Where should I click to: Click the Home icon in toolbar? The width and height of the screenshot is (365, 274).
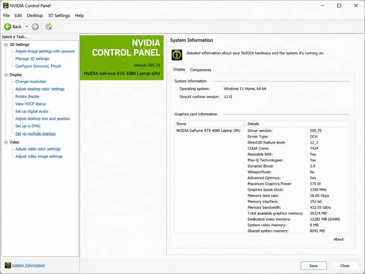[48, 26]
